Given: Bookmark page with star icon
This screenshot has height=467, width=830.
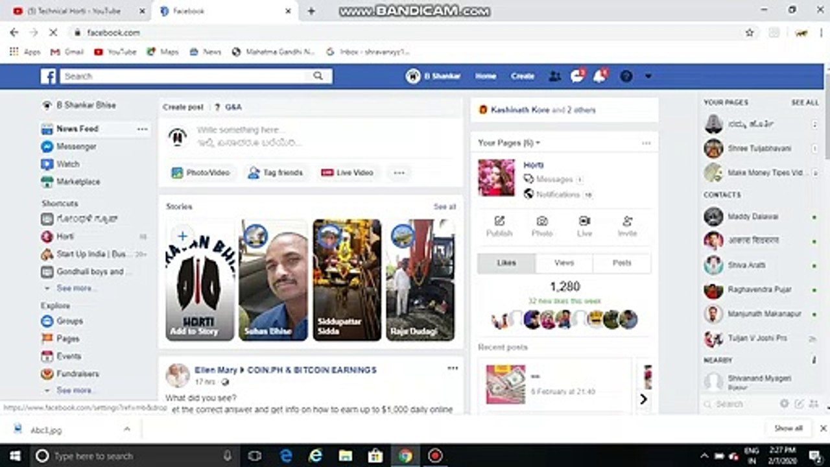Looking at the screenshot, I should point(750,32).
